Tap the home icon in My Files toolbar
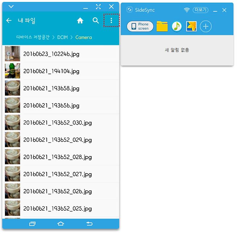 coord(80,20)
